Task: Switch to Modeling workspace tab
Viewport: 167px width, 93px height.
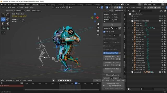Action: coord(43,5)
